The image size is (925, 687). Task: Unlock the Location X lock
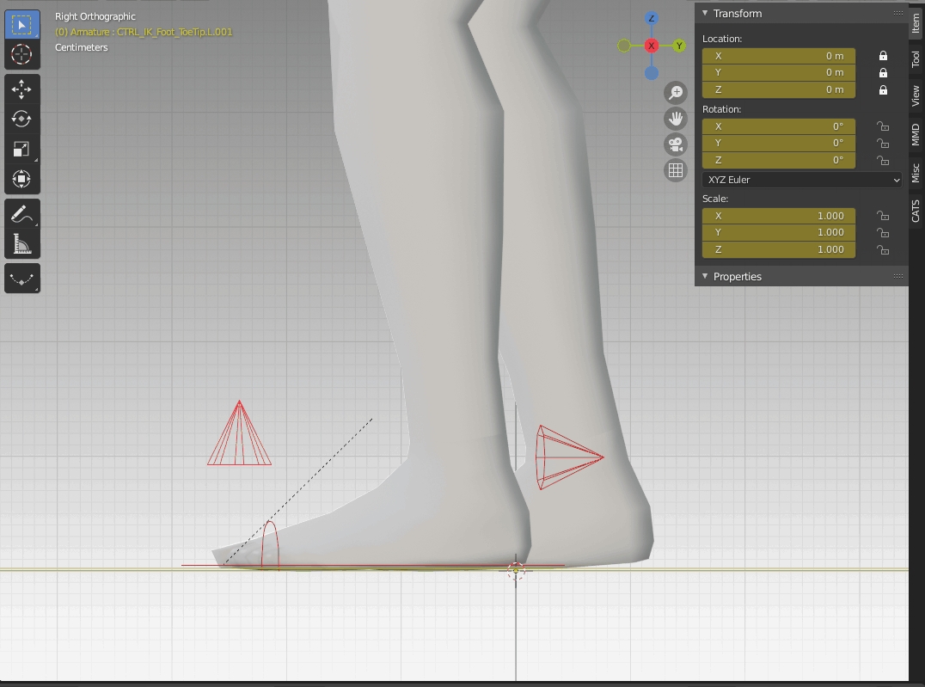click(x=883, y=56)
